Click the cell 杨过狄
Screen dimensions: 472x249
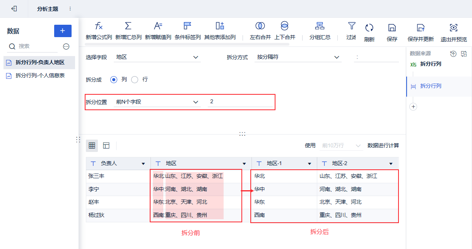tap(118, 215)
